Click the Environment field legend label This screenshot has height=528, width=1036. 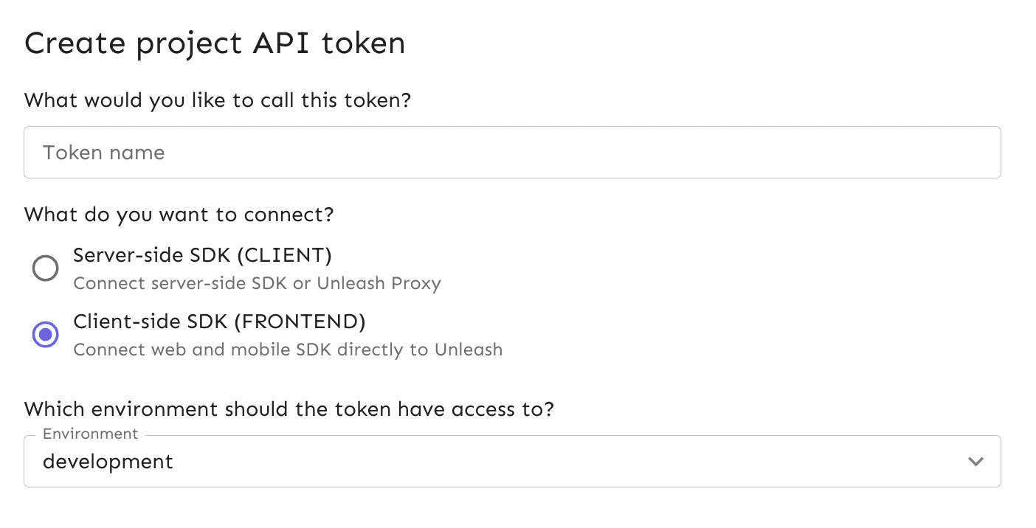[90, 434]
